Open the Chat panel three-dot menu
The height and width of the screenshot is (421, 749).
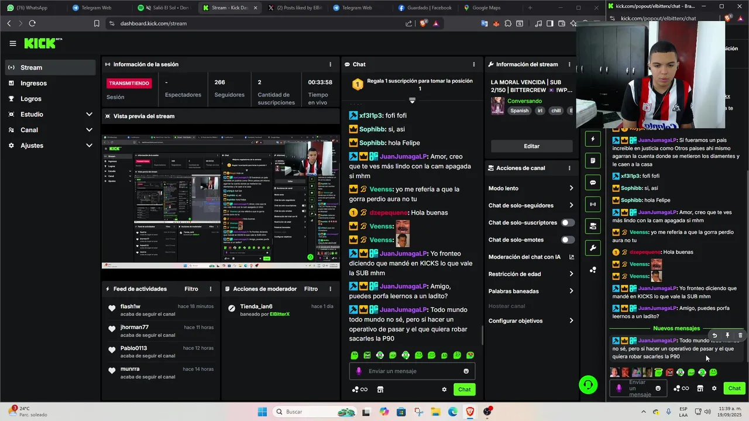pos(474,64)
